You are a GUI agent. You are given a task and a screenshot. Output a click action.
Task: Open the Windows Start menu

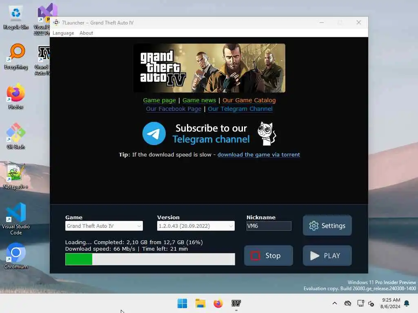(x=182, y=303)
